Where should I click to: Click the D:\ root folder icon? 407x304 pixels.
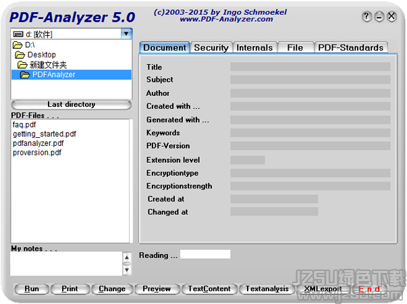point(18,45)
